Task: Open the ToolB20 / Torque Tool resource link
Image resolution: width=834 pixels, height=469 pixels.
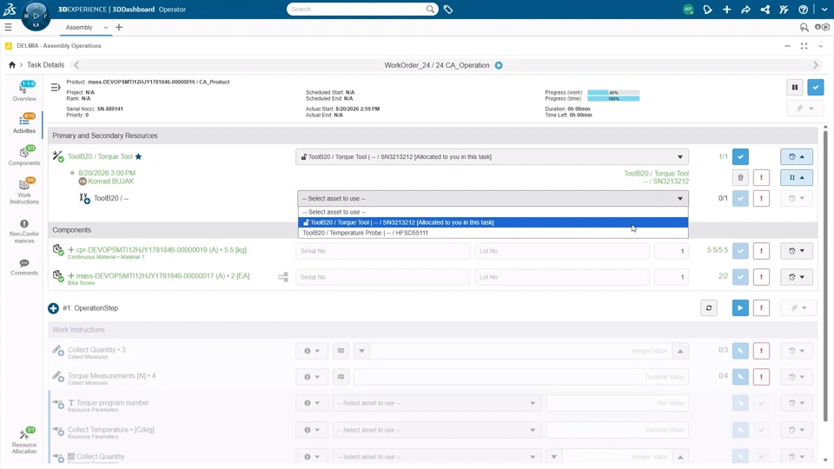Action: click(100, 157)
